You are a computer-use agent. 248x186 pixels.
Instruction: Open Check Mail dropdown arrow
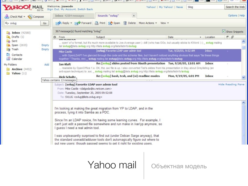[24, 17]
